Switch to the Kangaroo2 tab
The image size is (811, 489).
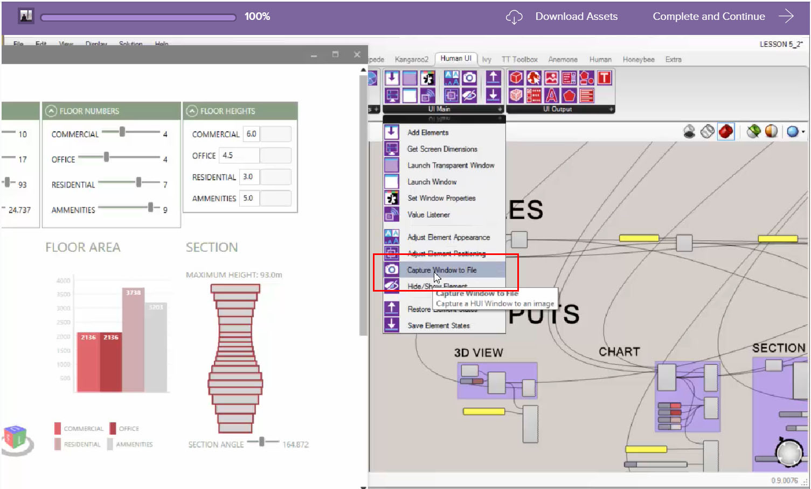pyautogui.click(x=412, y=59)
